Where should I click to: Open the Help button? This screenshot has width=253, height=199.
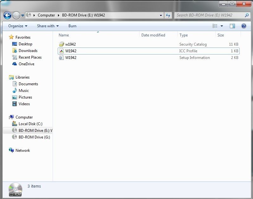243,26
